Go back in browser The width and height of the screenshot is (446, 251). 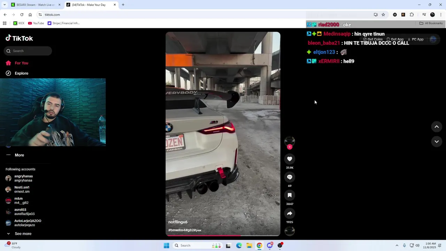pos(5,15)
